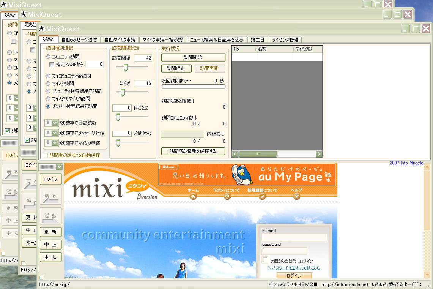This screenshot has height=289, width=433.
Task: Open %の確率でメッセージ送信 percentage dropdown
Action: click(55, 133)
